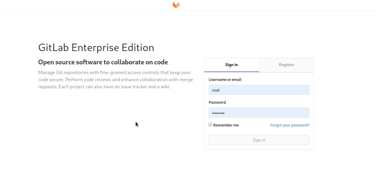
Task: Click the GitLab Enterprise Edition heading
Action: pyautogui.click(x=96, y=47)
